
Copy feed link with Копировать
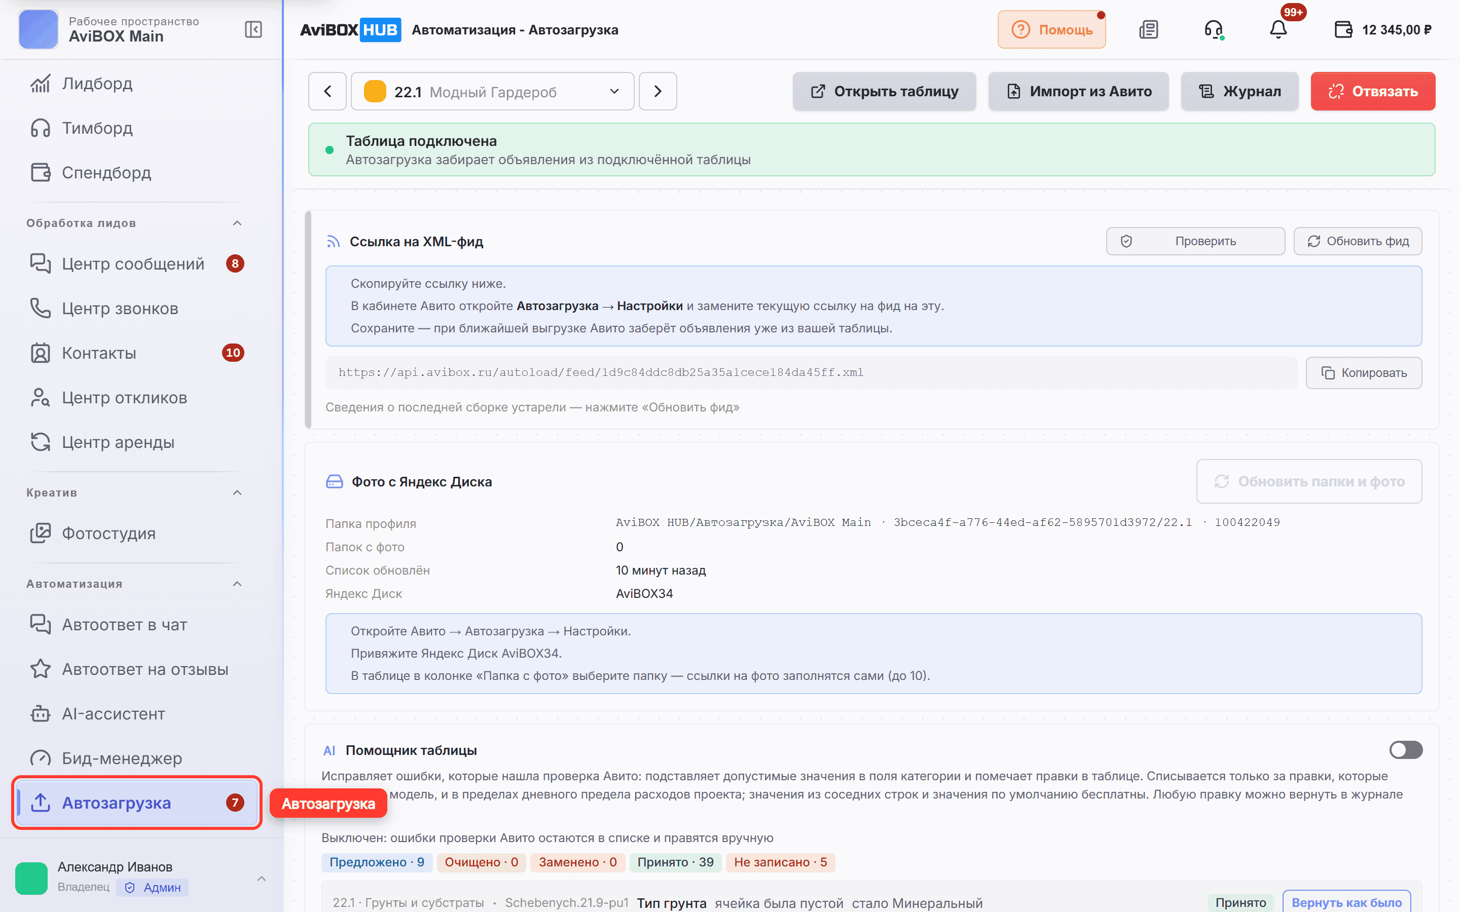coord(1364,373)
